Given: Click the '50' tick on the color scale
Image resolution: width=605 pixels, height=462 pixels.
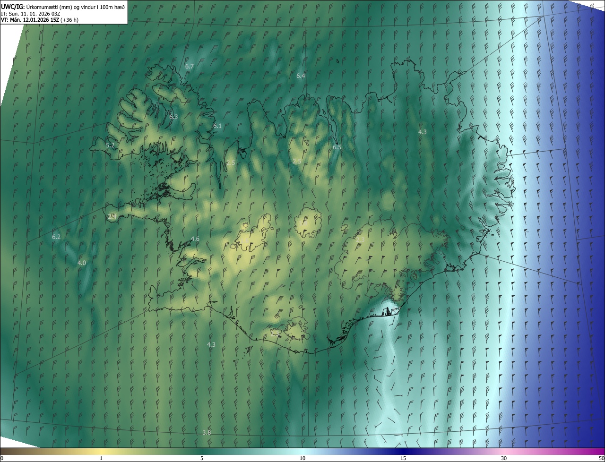Looking at the screenshot, I should pos(601,459).
